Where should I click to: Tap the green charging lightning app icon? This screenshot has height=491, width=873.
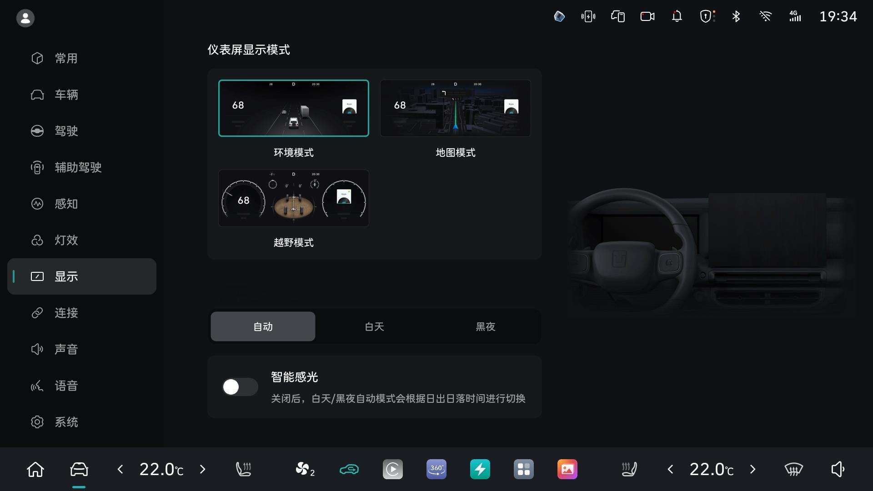pyautogui.click(x=480, y=469)
